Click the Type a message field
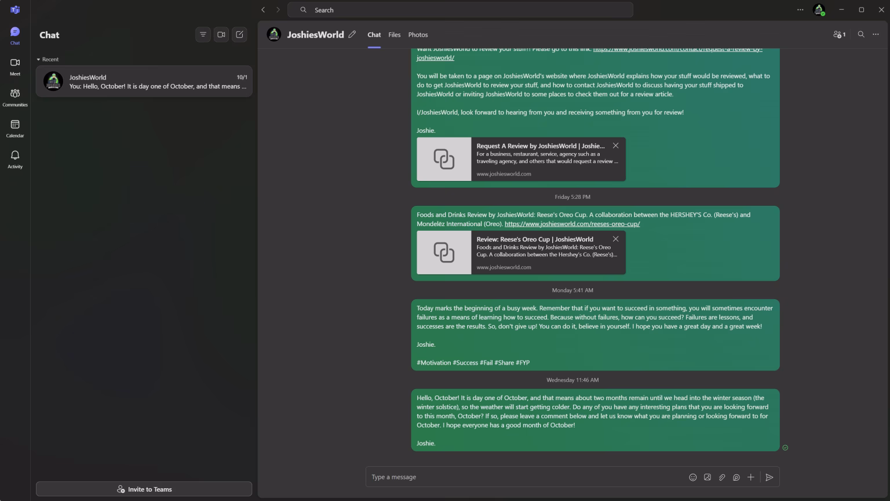 (521, 477)
